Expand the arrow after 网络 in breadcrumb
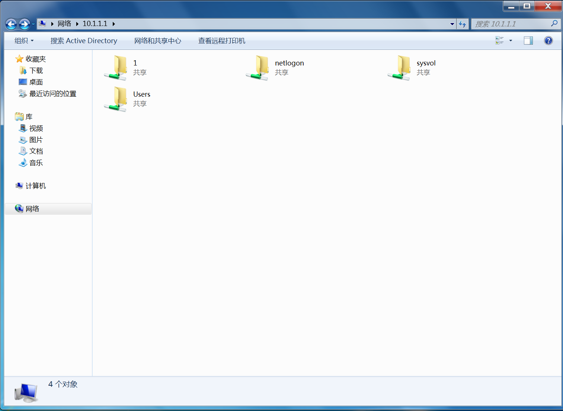The width and height of the screenshot is (563, 411). (x=77, y=24)
